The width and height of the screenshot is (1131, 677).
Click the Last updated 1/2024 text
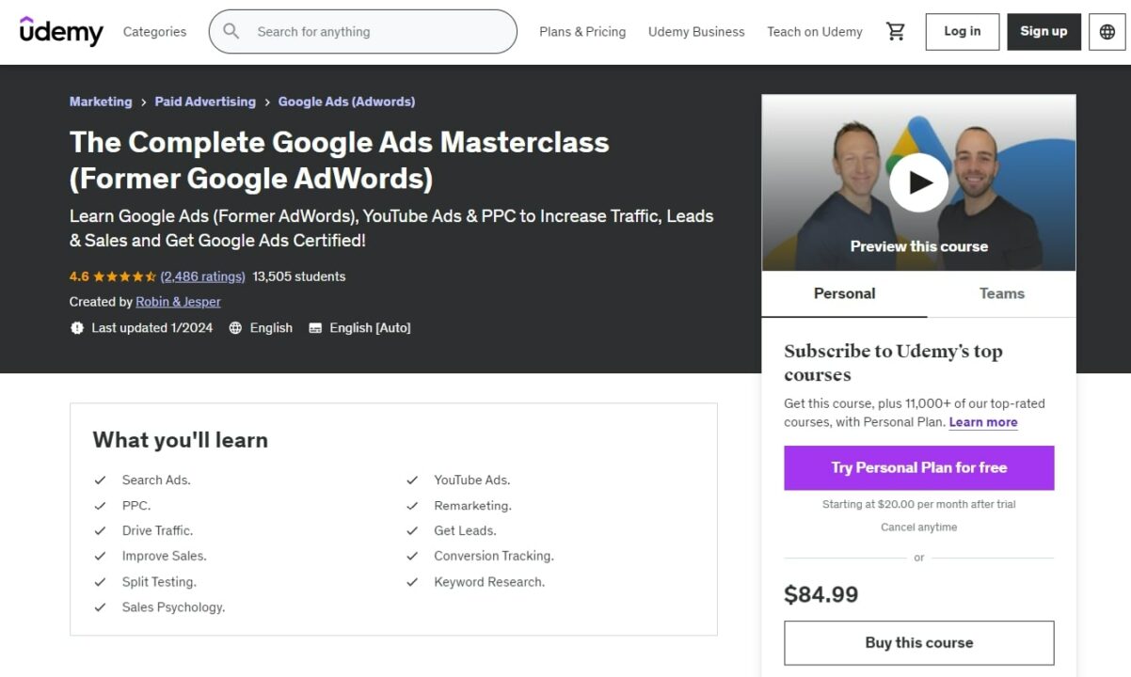[x=152, y=328]
